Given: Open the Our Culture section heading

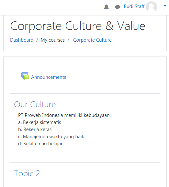Looking at the screenshot, I should click(x=35, y=104).
